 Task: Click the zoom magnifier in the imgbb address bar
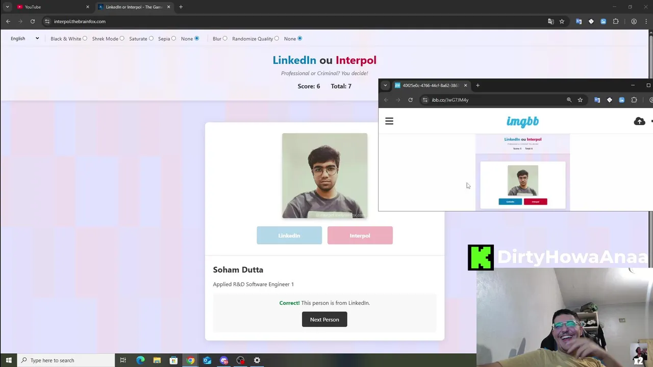tap(569, 100)
